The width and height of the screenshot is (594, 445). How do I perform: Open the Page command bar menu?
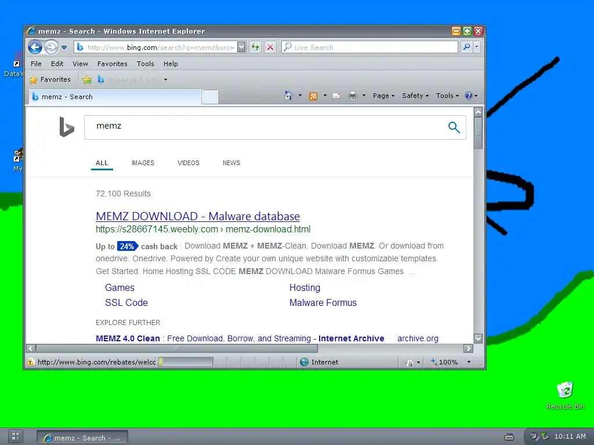[383, 96]
